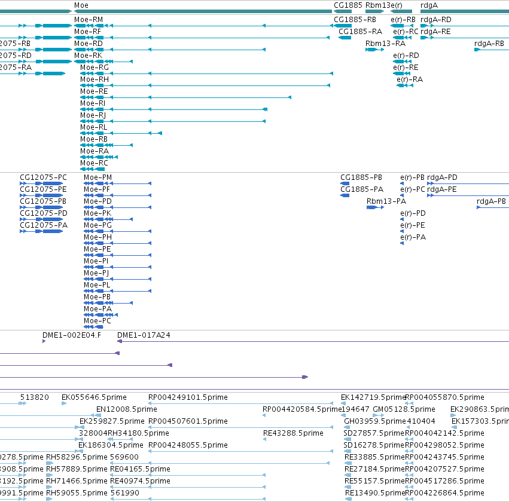Screen dimensions: 509x502
Task: Select the CG12075-PB protein label
Action: (x=43, y=202)
